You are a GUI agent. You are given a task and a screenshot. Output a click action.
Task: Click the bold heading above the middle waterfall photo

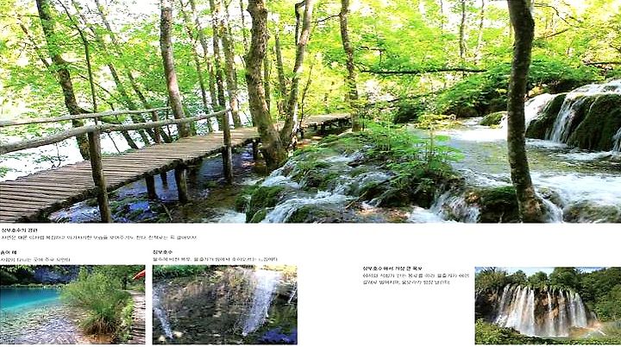tap(163, 252)
